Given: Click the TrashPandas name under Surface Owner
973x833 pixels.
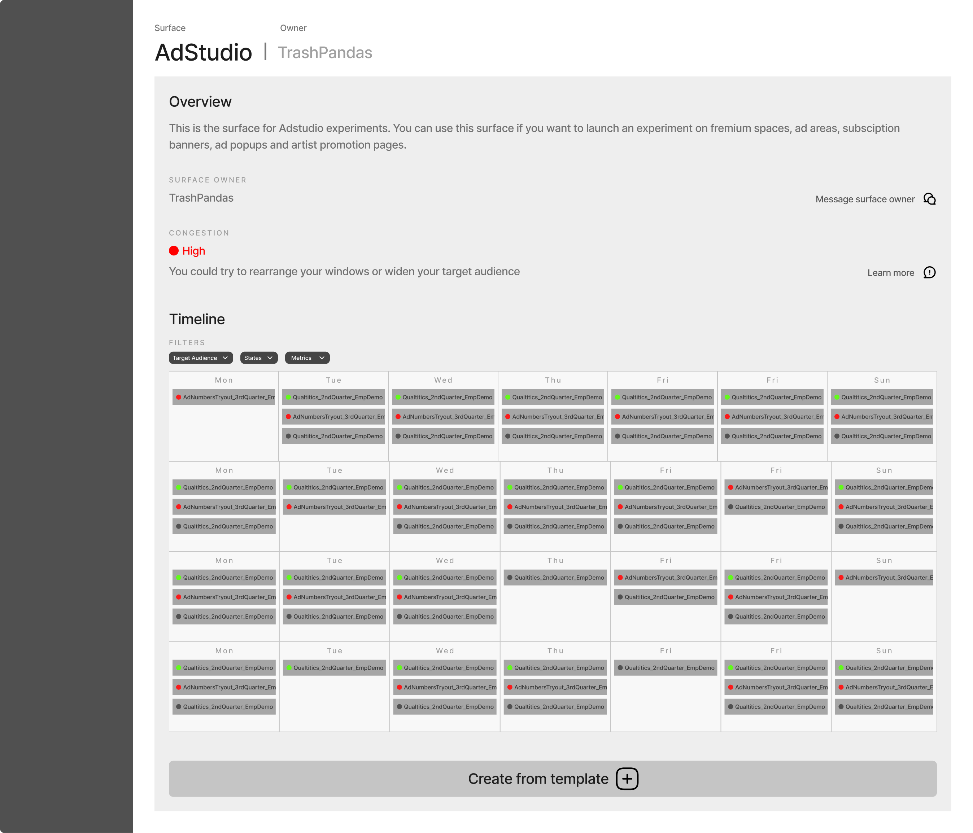Looking at the screenshot, I should [x=201, y=198].
